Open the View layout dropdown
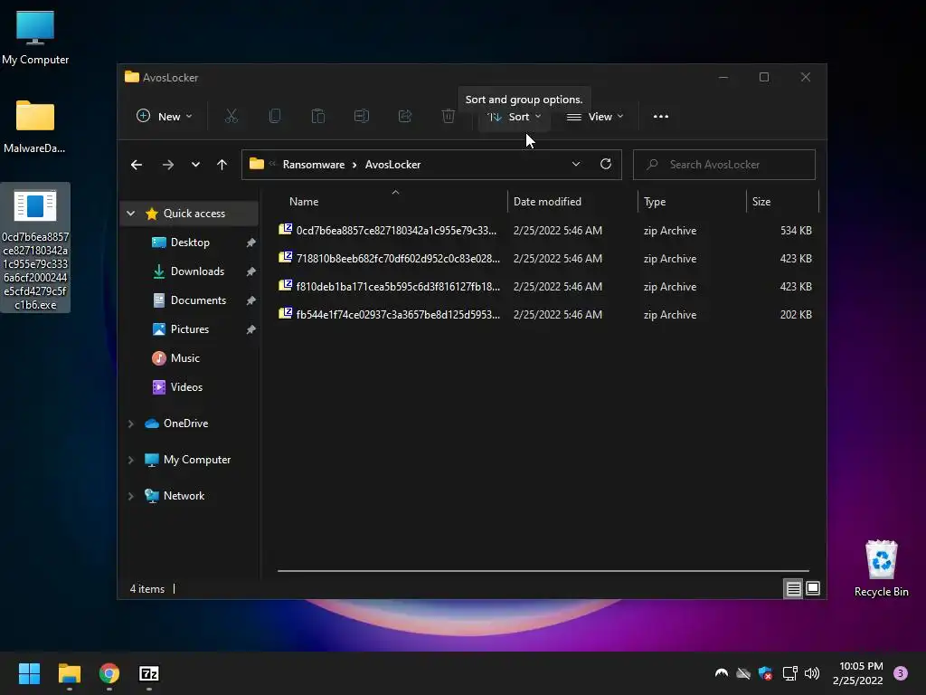The width and height of the screenshot is (926, 695). (x=595, y=117)
